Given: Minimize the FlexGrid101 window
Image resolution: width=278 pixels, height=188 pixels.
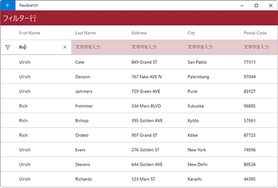Looking at the screenshot, I should point(242,5).
